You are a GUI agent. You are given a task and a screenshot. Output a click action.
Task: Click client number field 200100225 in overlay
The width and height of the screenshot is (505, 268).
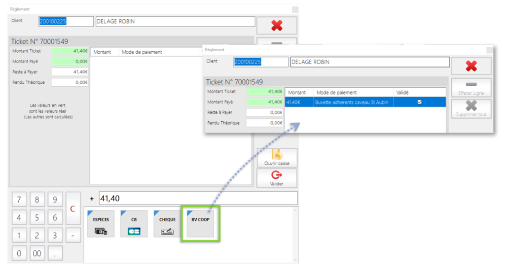(260, 62)
